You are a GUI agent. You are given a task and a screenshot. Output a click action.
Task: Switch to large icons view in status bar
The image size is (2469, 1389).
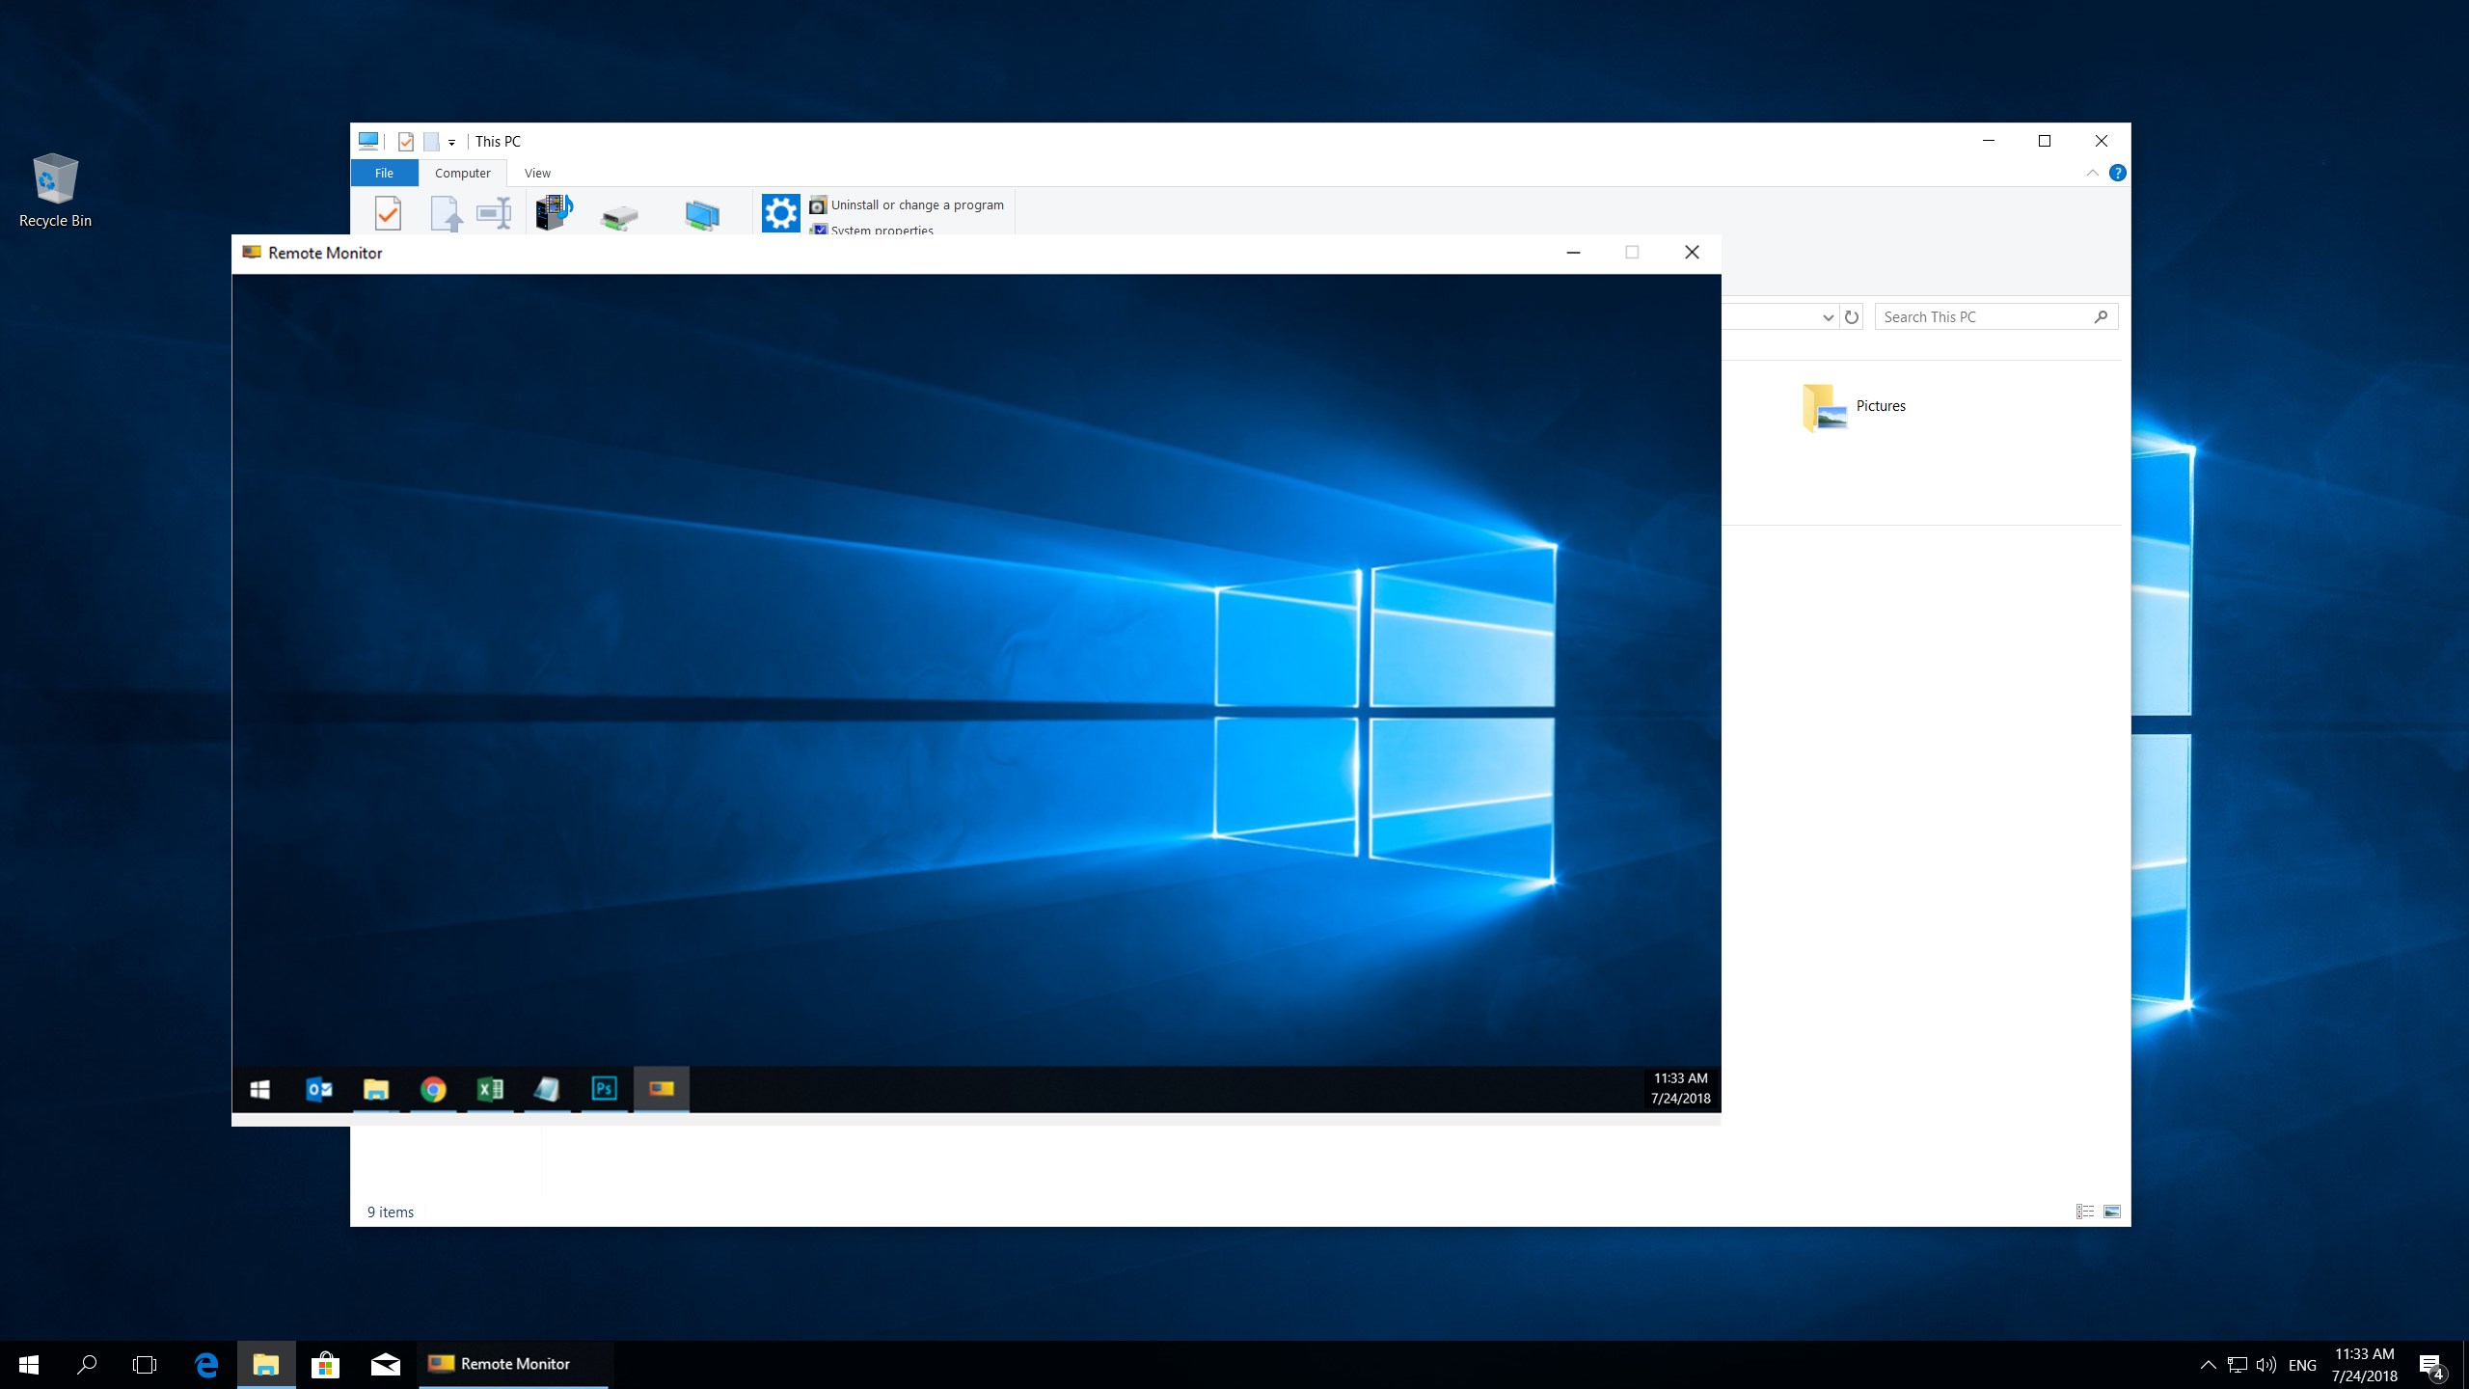coord(2112,1212)
